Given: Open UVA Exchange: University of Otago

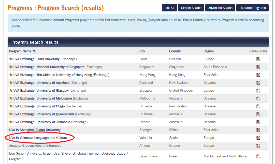Looking at the screenshot, I should (x=39, y=106).
